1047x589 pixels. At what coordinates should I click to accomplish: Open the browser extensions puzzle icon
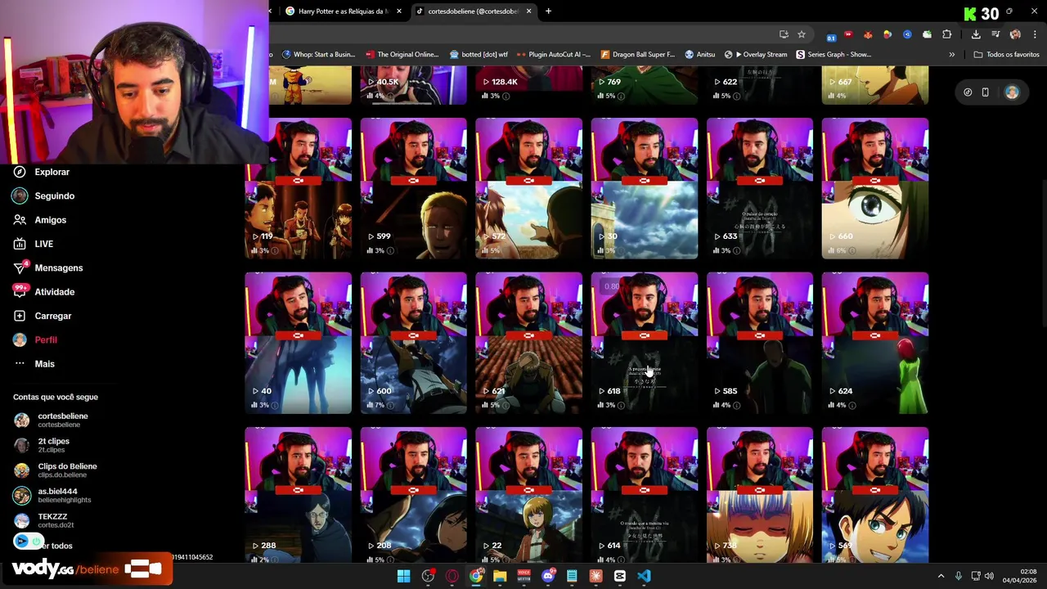coord(947,34)
